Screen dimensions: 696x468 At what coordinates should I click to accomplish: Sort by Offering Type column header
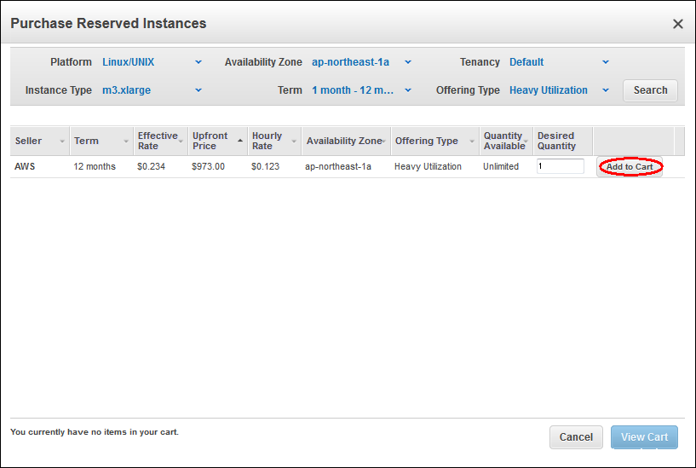434,142
